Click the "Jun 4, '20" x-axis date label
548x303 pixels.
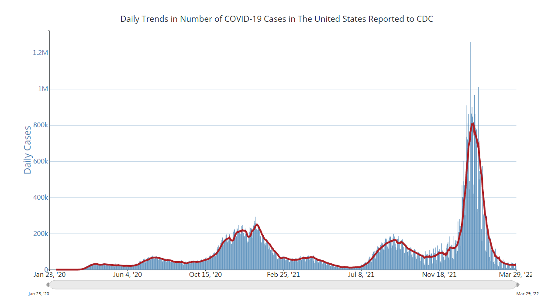tap(128, 275)
